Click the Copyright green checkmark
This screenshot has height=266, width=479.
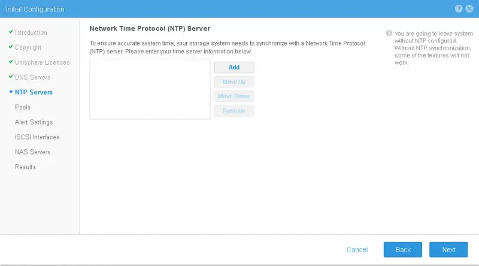pos(11,47)
